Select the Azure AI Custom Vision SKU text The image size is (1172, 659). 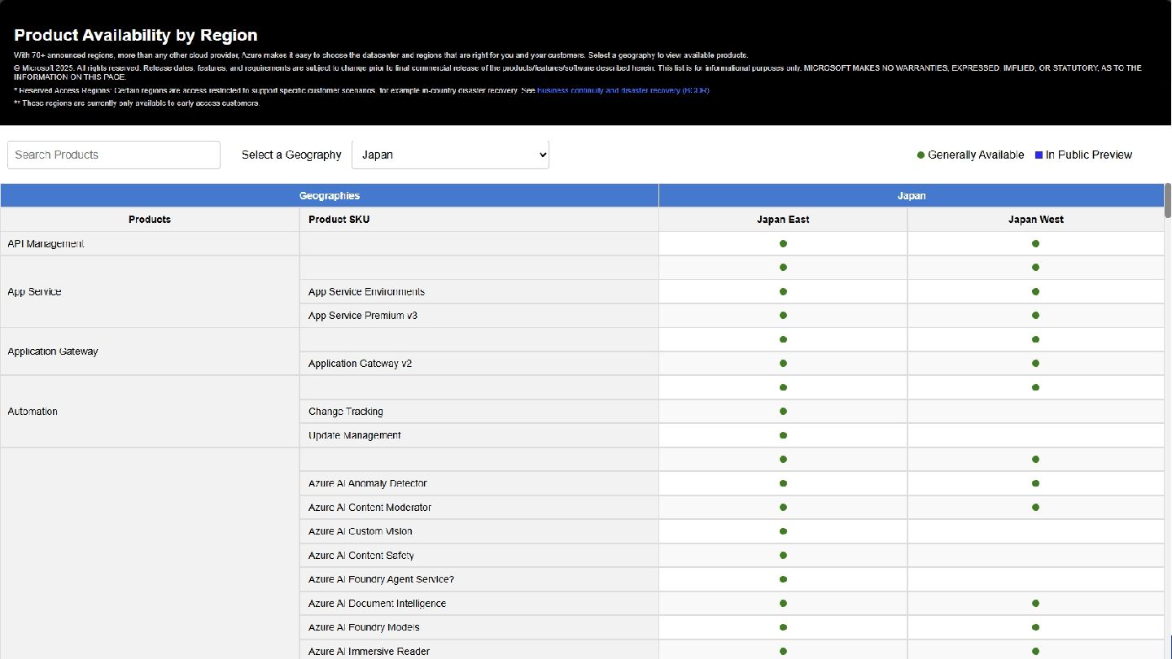(361, 531)
